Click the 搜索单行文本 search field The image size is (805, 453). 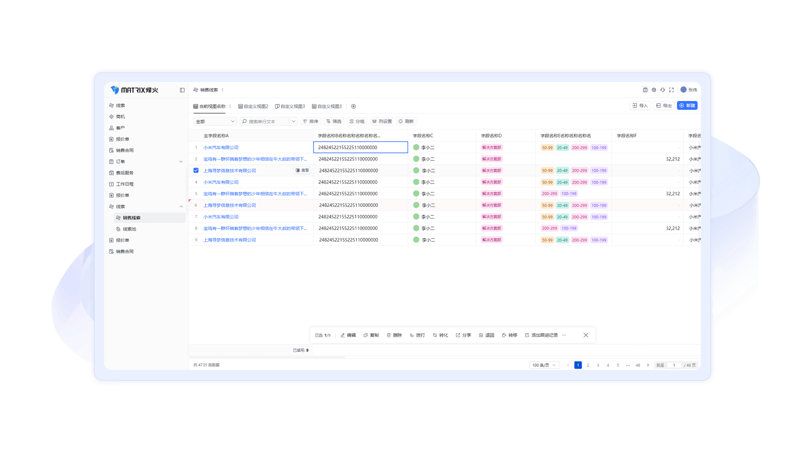coord(268,121)
